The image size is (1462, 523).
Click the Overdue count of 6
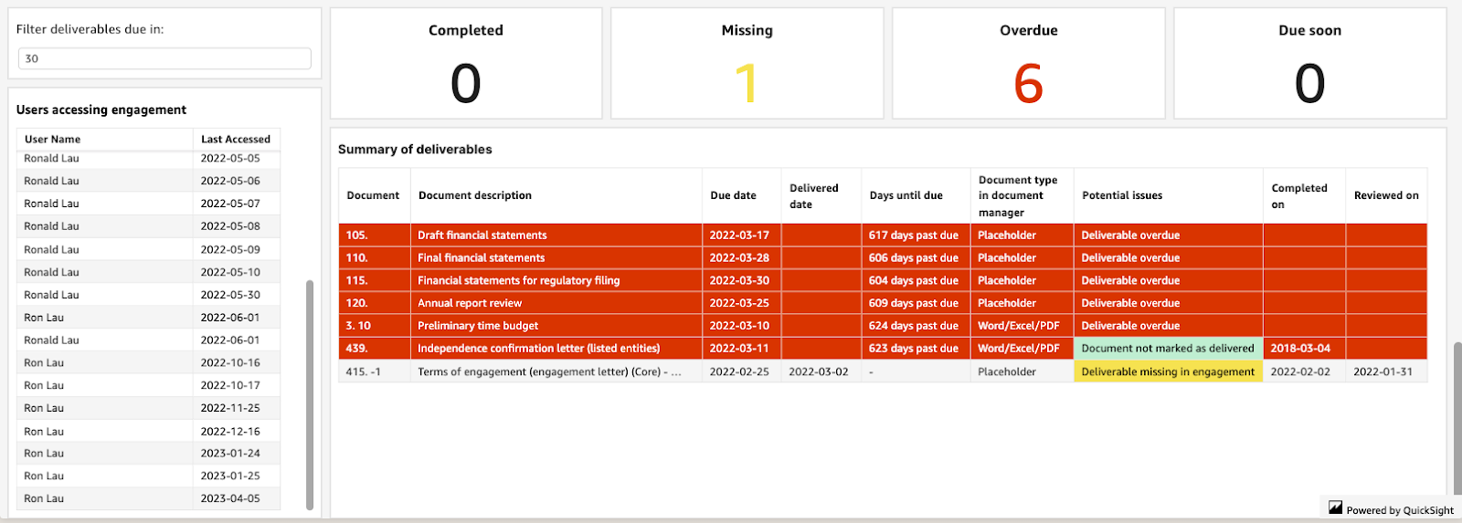[x=1028, y=84]
